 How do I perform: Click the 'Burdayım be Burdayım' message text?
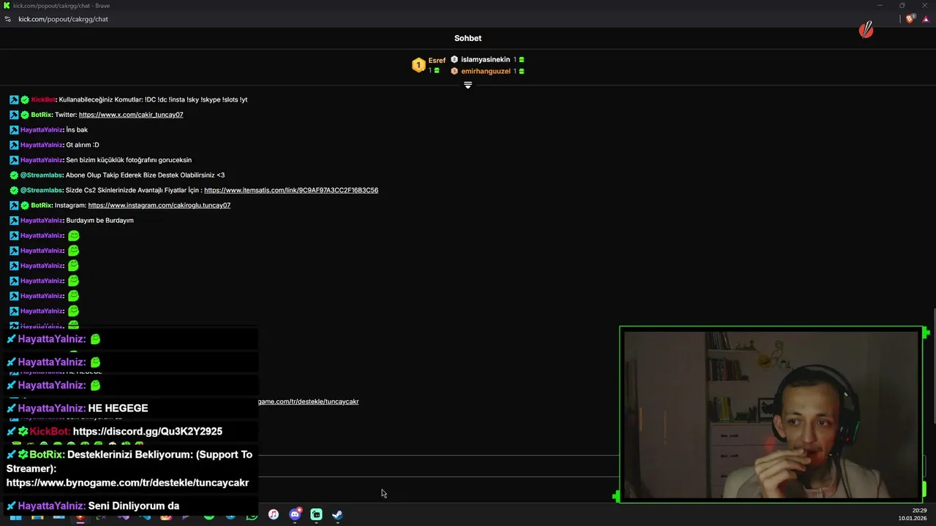click(99, 221)
